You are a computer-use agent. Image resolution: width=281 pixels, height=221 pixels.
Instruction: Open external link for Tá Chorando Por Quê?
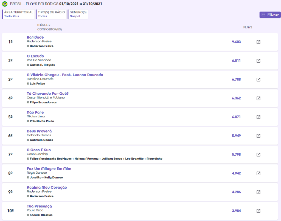coord(258,98)
